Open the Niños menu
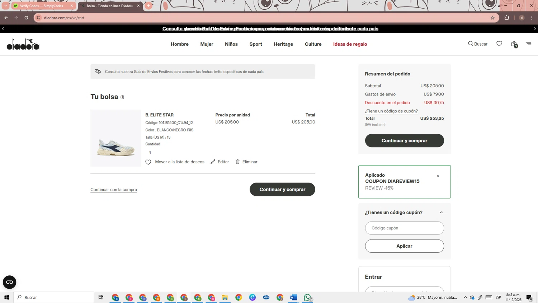Viewport: 538px width, 303px height. pos(231,44)
